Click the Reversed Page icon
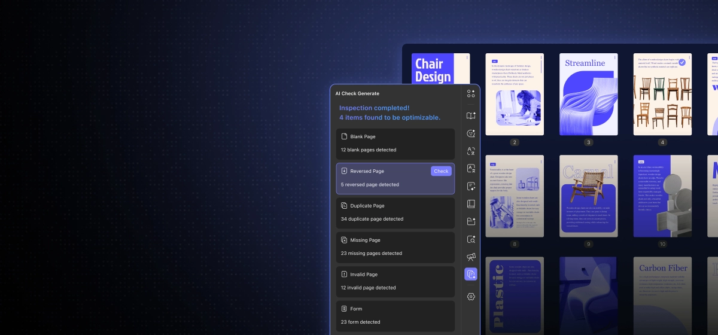The height and width of the screenshot is (335, 718). [344, 171]
